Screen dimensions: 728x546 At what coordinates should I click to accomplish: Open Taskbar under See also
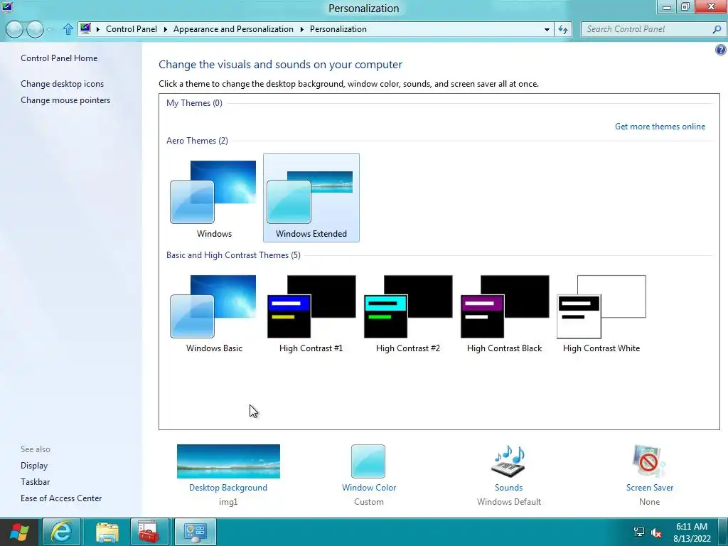pyautogui.click(x=35, y=482)
